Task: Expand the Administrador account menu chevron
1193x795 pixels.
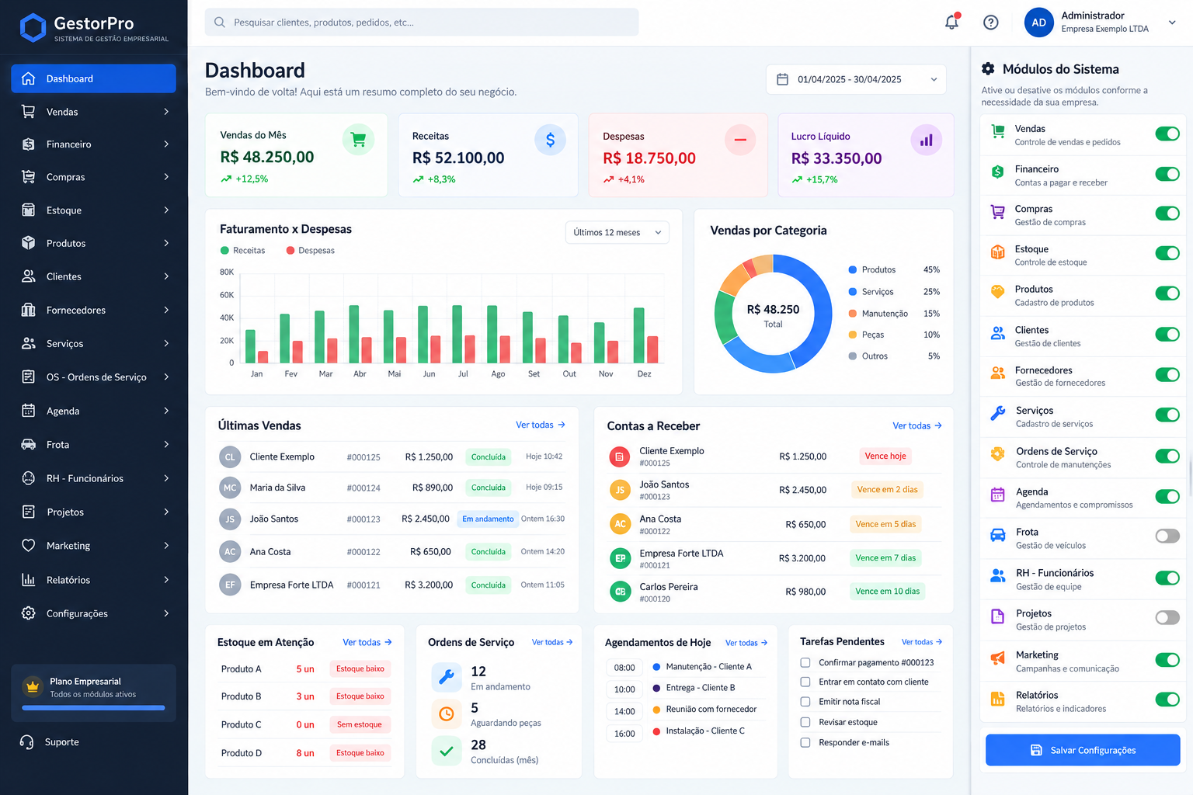Action: (x=1172, y=23)
